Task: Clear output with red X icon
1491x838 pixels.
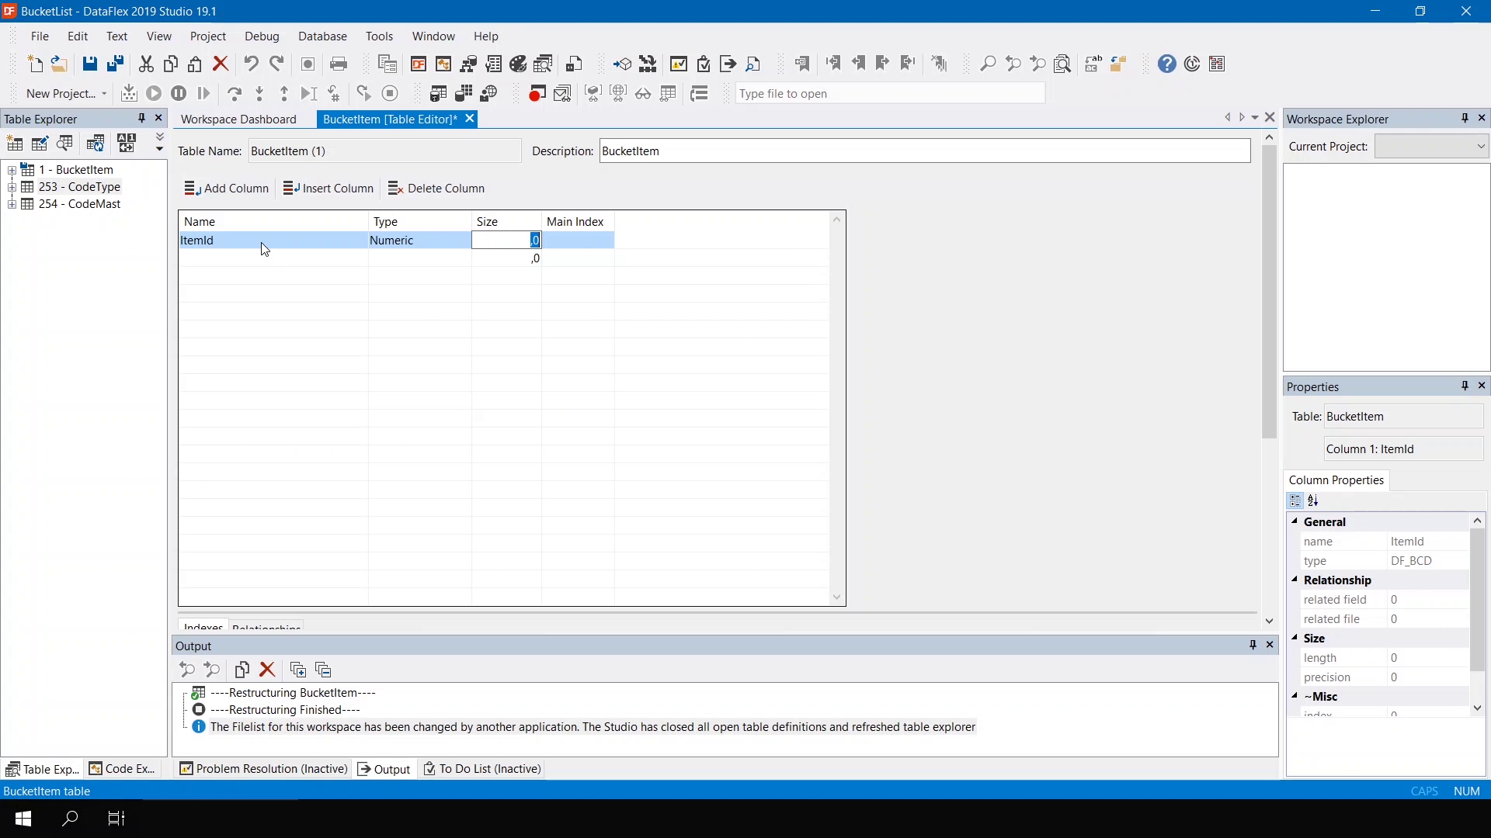Action: click(x=268, y=670)
